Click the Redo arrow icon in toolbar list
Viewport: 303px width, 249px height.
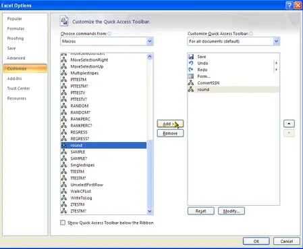[191, 70]
